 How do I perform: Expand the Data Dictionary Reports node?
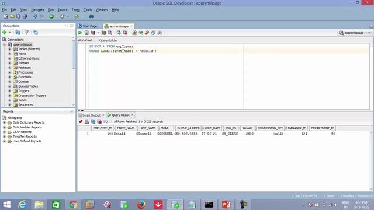[4, 123]
